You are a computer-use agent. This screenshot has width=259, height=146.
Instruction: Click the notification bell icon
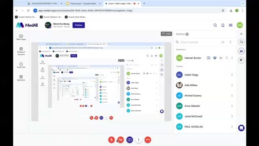pyautogui.click(x=223, y=25)
